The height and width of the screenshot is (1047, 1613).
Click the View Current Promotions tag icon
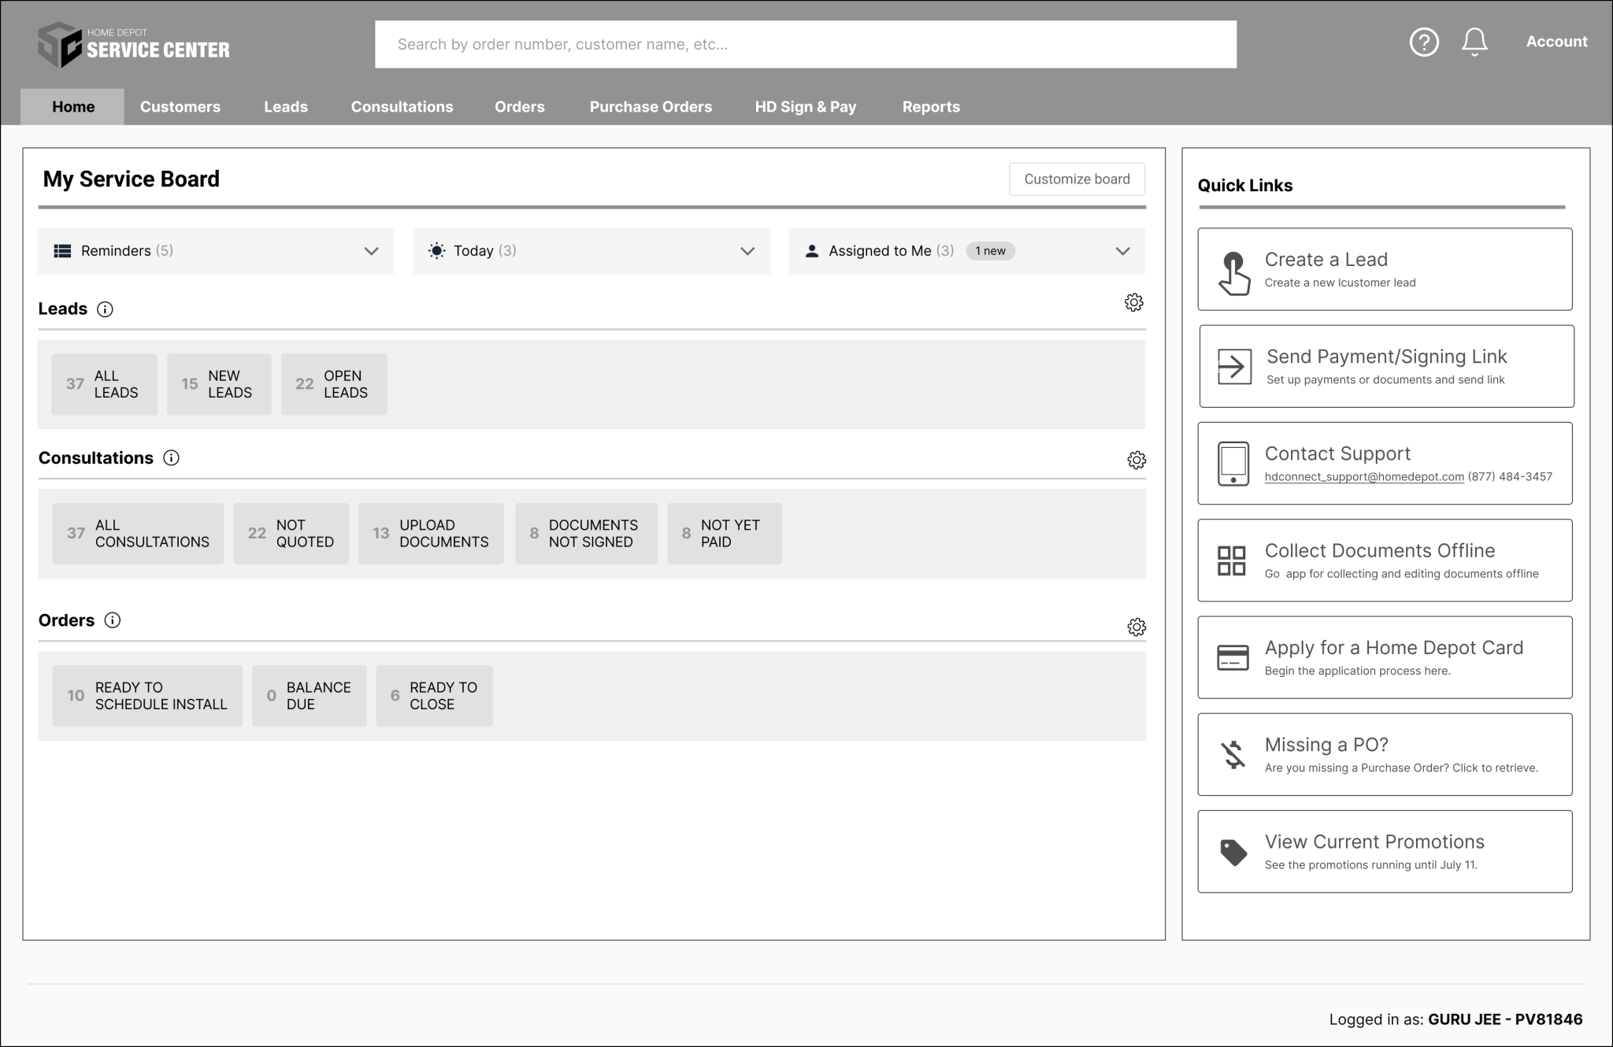(x=1233, y=852)
